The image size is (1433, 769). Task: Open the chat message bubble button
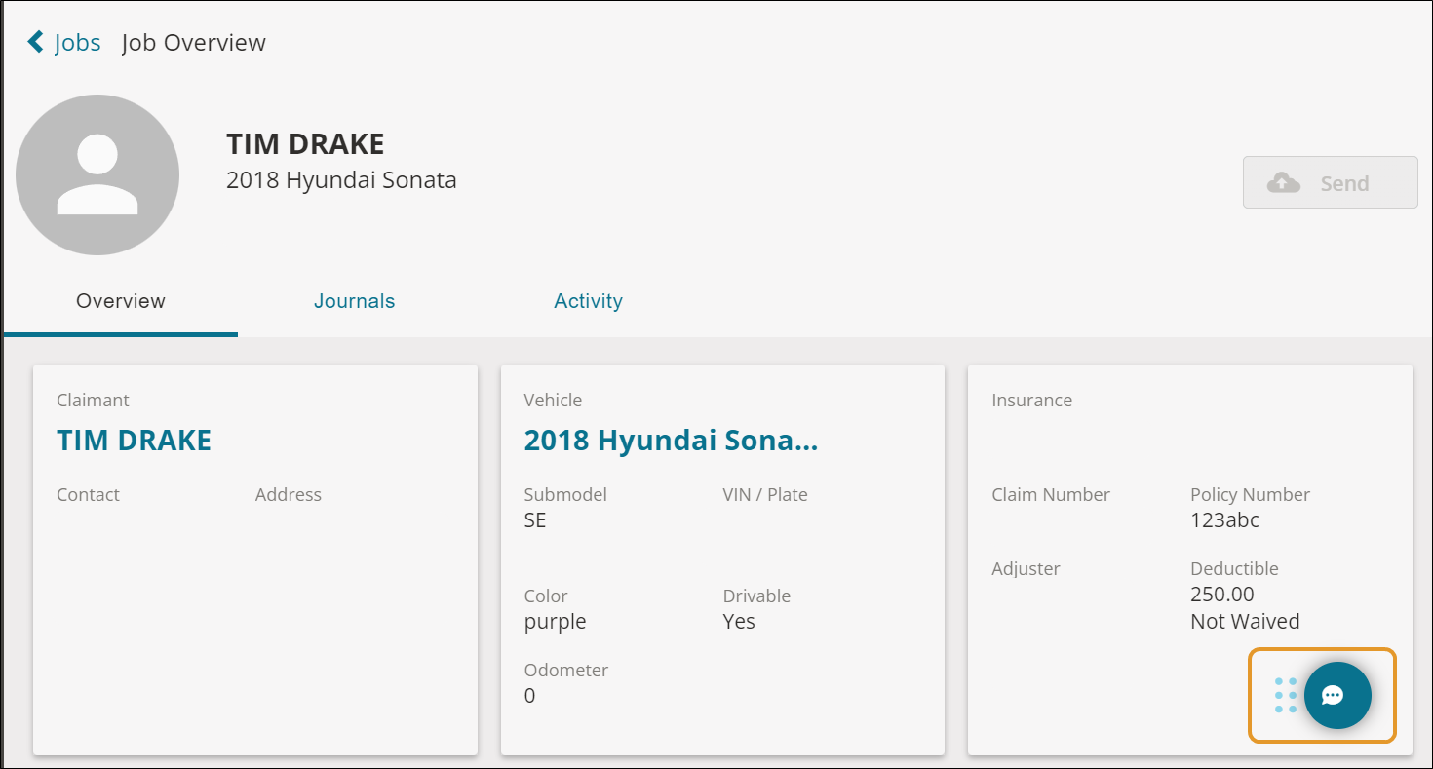click(1337, 695)
